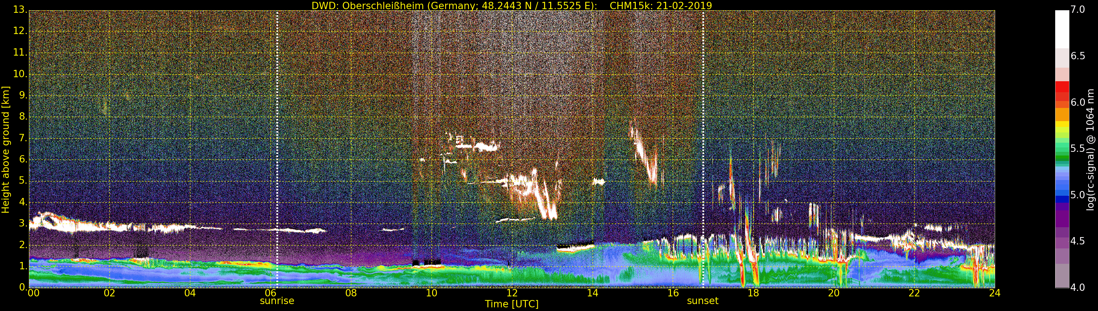This screenshot has width=1098, height=311.
Task: Click the time axis tick label '22'
Action: pyautogui.click(x=914, y=293)
